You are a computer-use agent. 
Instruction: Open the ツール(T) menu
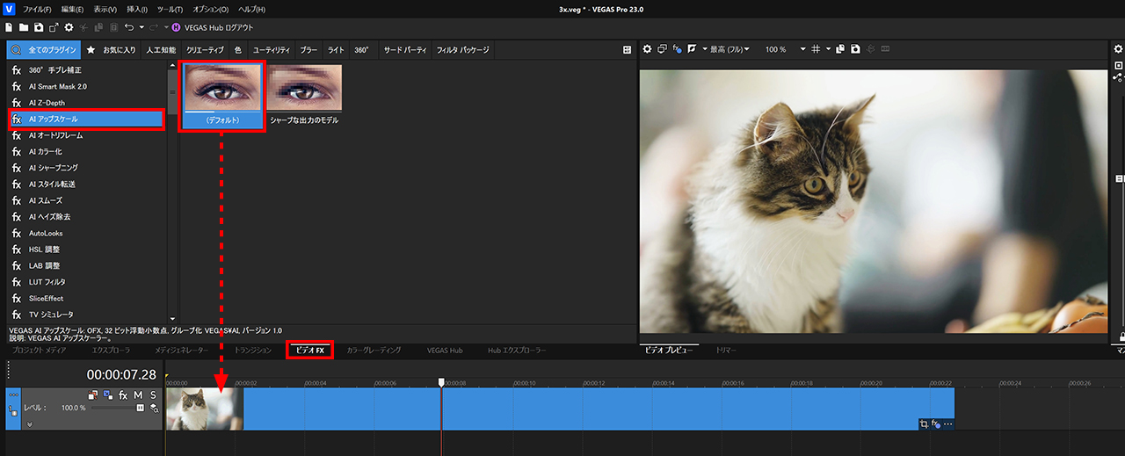pos(169,9)
